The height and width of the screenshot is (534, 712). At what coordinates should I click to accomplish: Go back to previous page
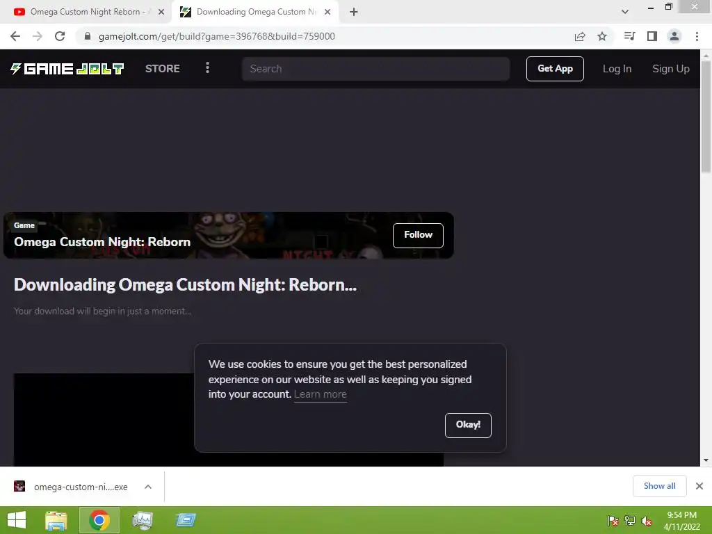pyautogui.click(x=15, y=36)
